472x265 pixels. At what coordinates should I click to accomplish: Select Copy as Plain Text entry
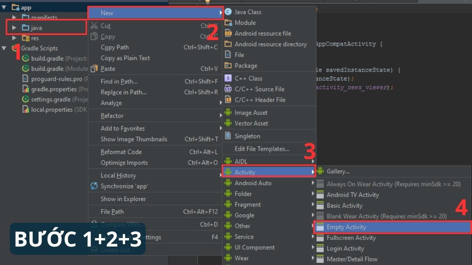click(x=155, y=58)
